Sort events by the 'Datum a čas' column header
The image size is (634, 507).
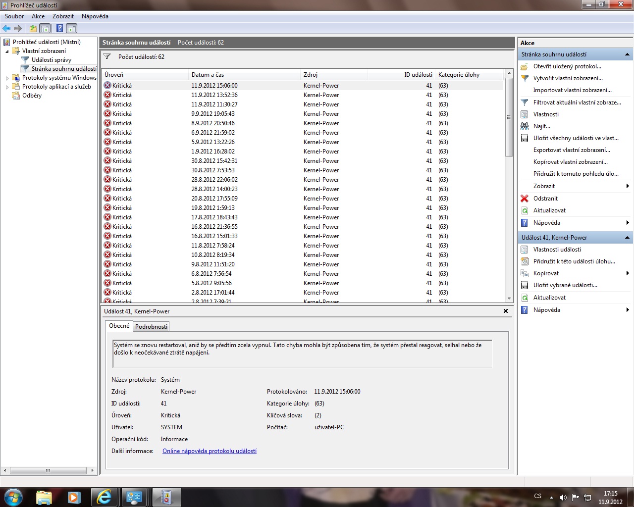[245, 75]
